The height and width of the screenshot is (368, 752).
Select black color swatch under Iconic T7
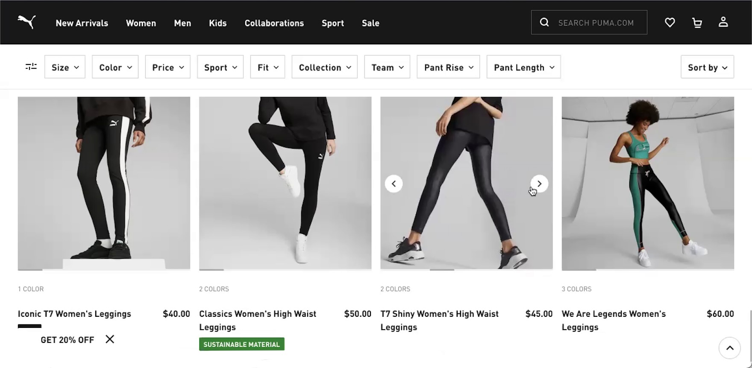(x=29, y=326)
